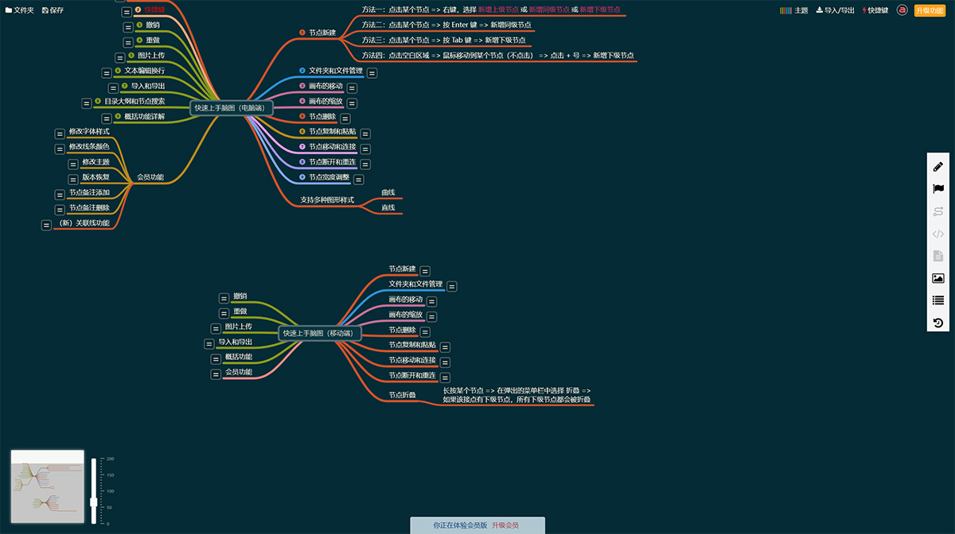Image resolution: width=955 pixels, height=534 pixels.
Task: Click the zoom level slider handle
Action: tap(93, 501)
